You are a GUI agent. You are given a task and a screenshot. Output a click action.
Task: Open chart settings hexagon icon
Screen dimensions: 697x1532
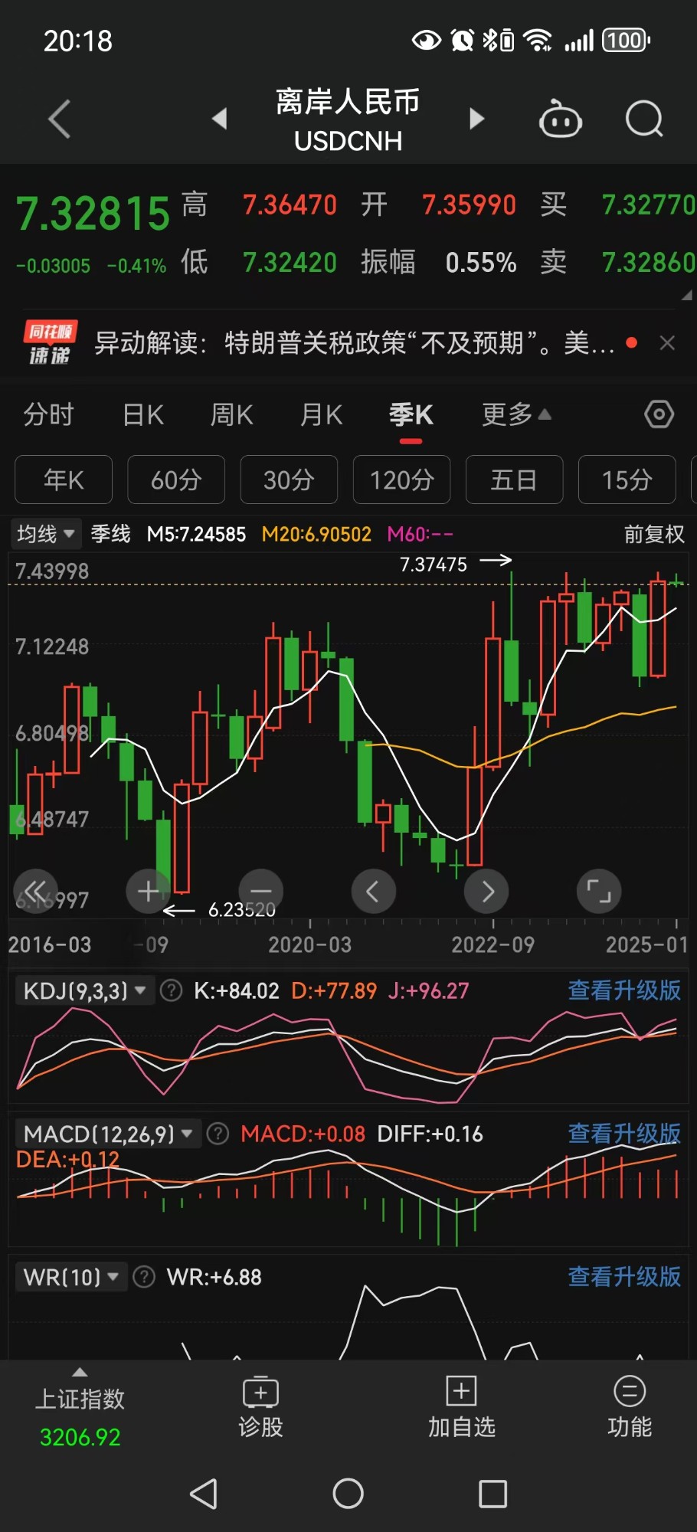pos(659,414)
